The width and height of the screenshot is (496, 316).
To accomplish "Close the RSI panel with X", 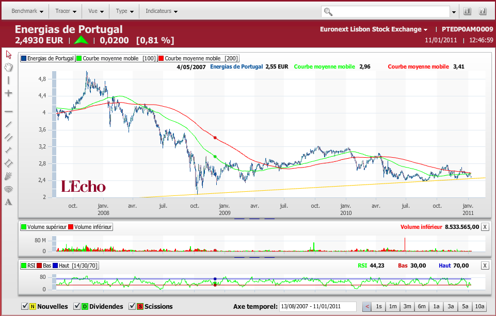I will pos(485,265).
